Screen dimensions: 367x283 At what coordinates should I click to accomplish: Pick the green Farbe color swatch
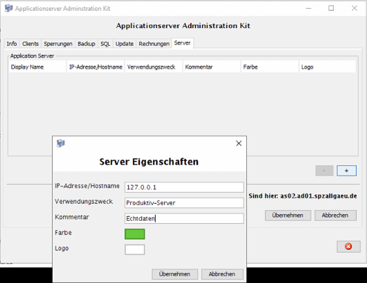coord(135,234)
